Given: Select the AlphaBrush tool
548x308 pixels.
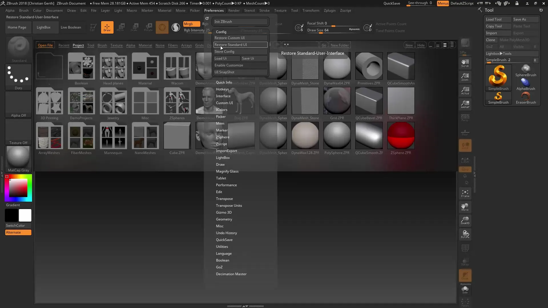Looking at the screenshot, I should 526,84.
